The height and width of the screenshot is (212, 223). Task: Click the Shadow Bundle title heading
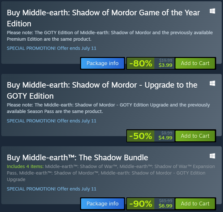pyautogui.click(x=77, y=158)
